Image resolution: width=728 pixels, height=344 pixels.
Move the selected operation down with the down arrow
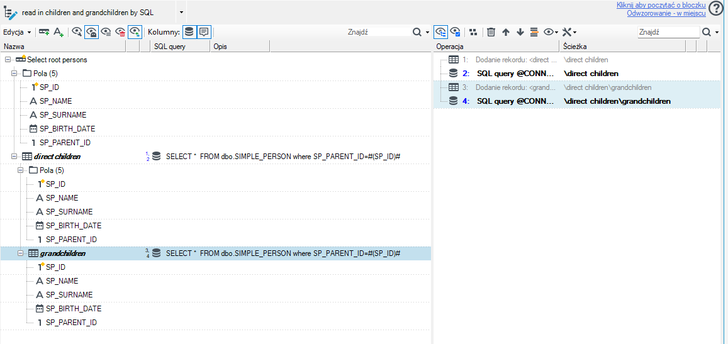[520, 32]
